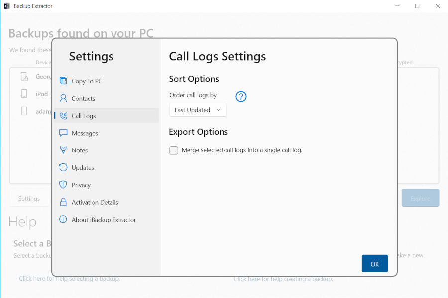The image size is (448, 298).
Task: Open help for Order call logs by
Action: [241, 97]
